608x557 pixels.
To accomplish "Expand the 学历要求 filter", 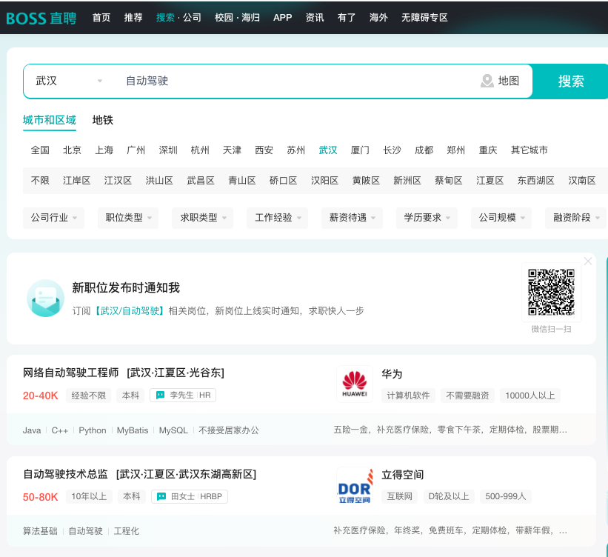I will pyautogui.click(x=427, y=218).
